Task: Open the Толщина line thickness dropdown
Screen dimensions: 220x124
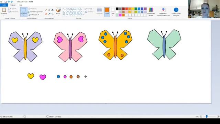Action: click(99, 11)
